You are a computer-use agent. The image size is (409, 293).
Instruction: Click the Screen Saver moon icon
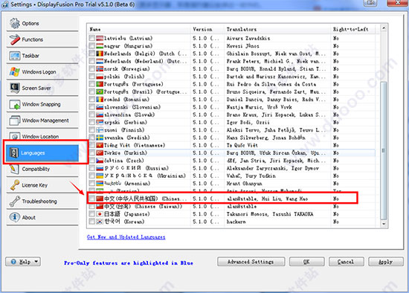(x=15, y=88)
